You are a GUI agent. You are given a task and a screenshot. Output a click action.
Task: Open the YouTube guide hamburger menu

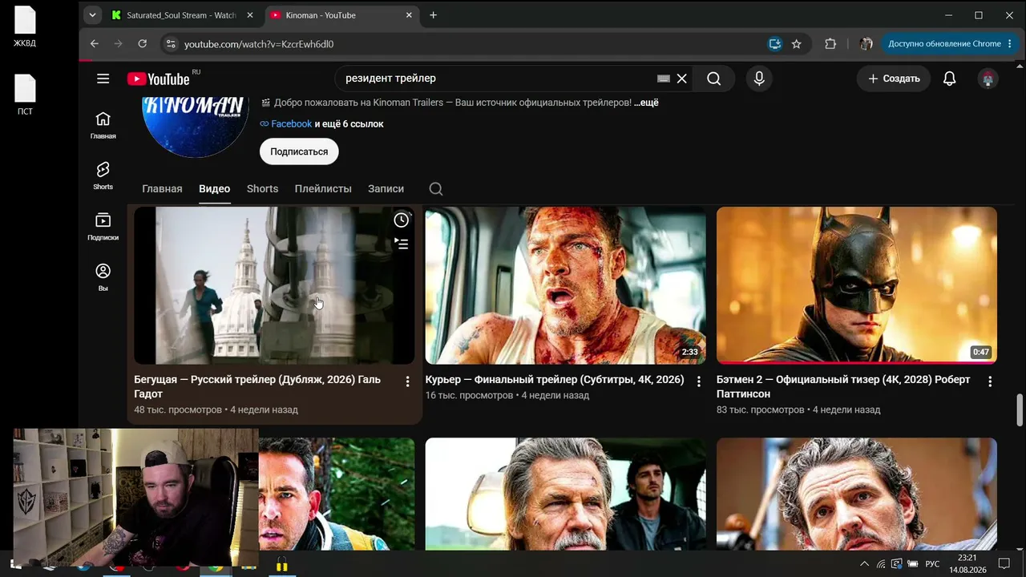[x=103, y=79]
